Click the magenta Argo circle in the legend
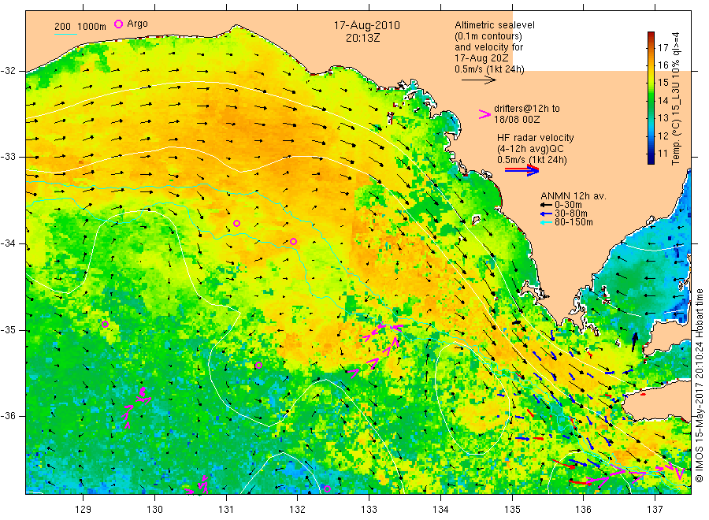709x520 pixels. pyautogui.click(x=118, y=24)
